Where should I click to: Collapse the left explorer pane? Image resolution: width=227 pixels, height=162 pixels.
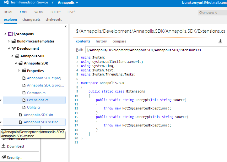tap(66, 27)
